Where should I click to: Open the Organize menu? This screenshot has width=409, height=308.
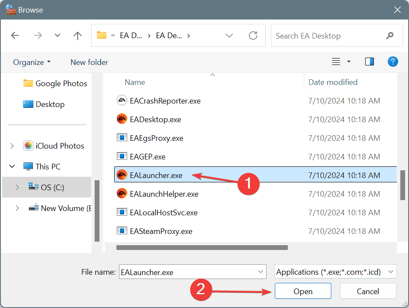(32, 62)
